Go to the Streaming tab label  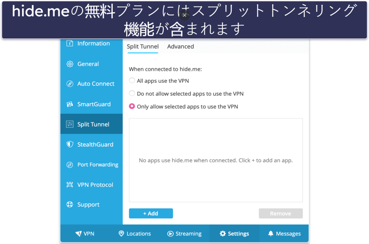188,234
